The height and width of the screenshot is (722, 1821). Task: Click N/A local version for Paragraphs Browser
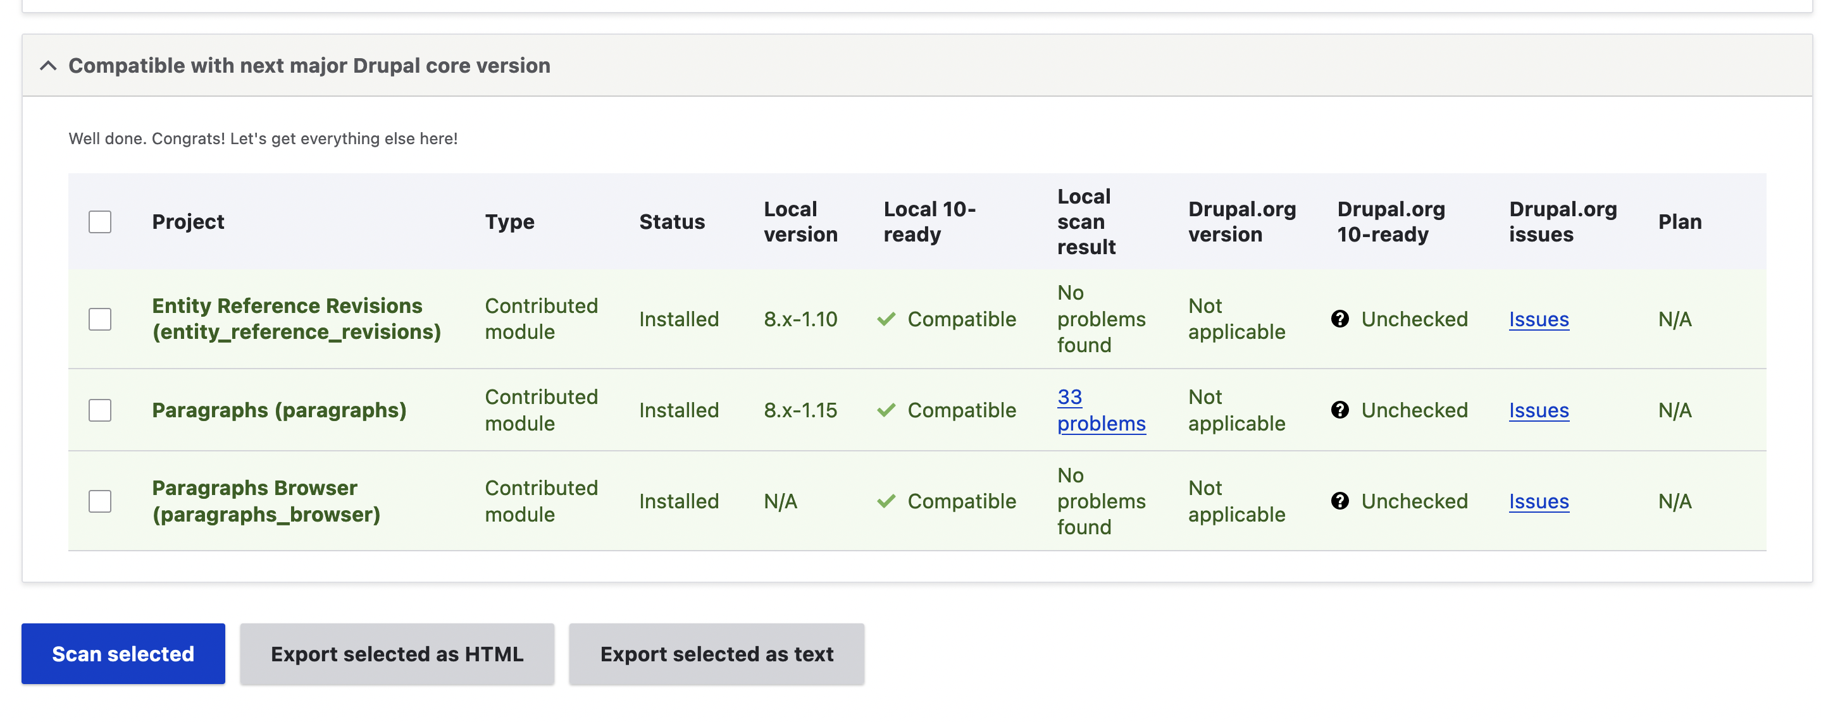(x=780, y=501)
